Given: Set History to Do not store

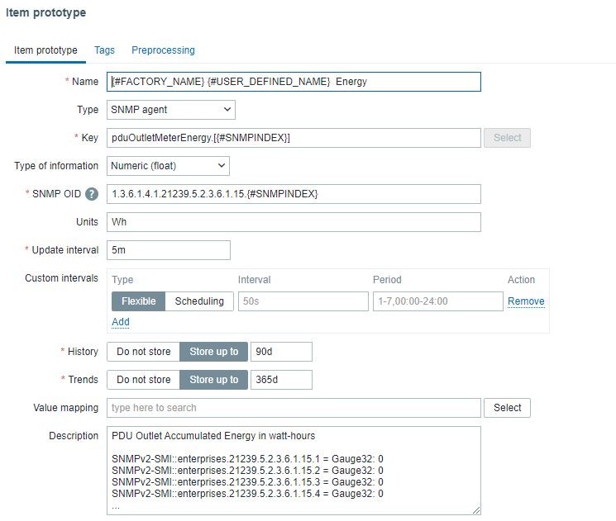Looking at the screenshot, I should (x=143, y=352).
